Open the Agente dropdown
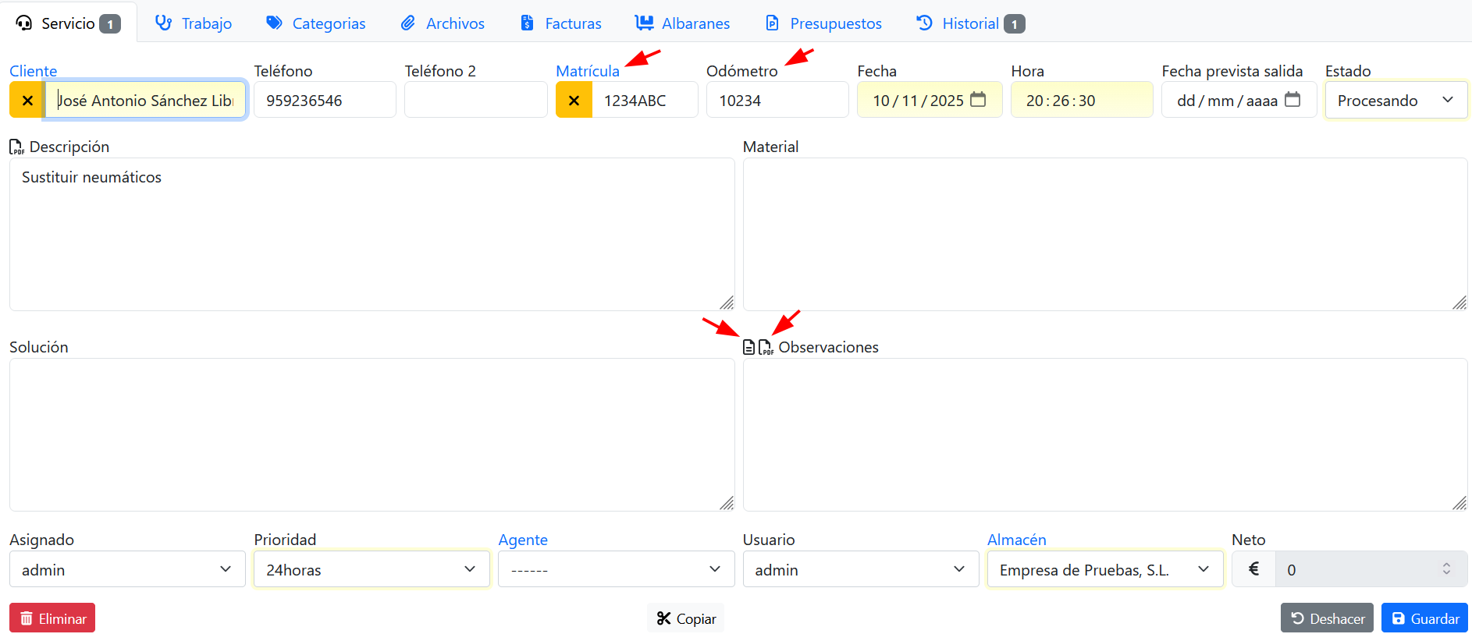The width and height of the screenshot is (1472, 641). [616, 569]
